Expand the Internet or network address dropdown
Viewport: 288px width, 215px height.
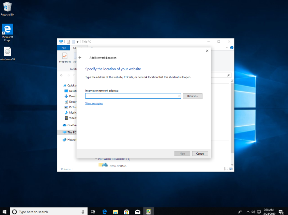tap(179, 96)
